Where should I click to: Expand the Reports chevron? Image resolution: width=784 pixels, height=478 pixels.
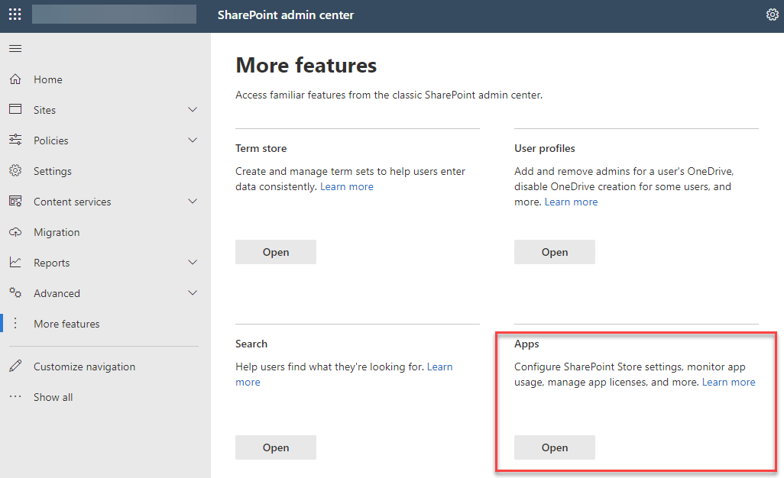[x=193, y=262]
